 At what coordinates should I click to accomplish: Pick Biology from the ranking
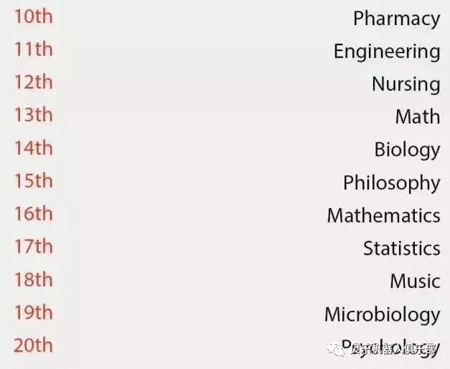coord(407,151)
